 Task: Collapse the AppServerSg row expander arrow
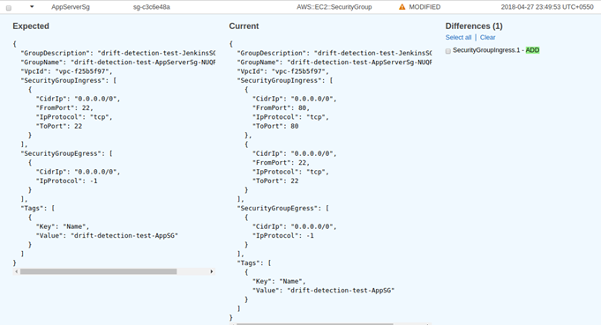coord(32,6)
